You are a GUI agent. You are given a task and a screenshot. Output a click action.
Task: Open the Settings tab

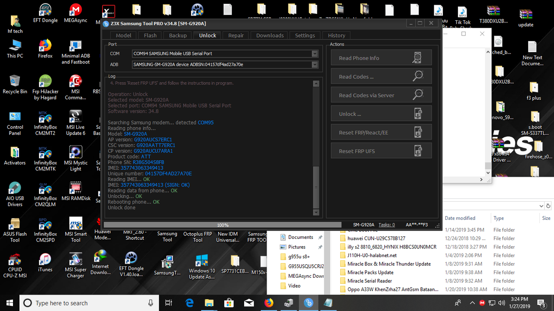coord(305,35)
